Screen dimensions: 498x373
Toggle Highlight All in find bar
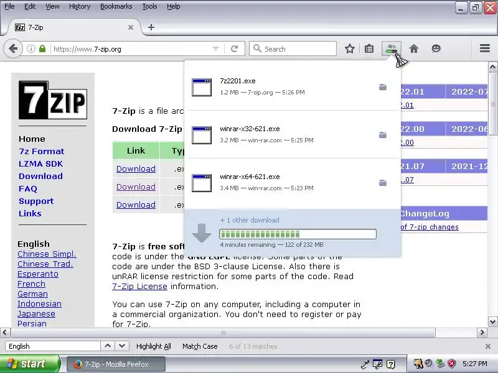[x=153, y=346]
